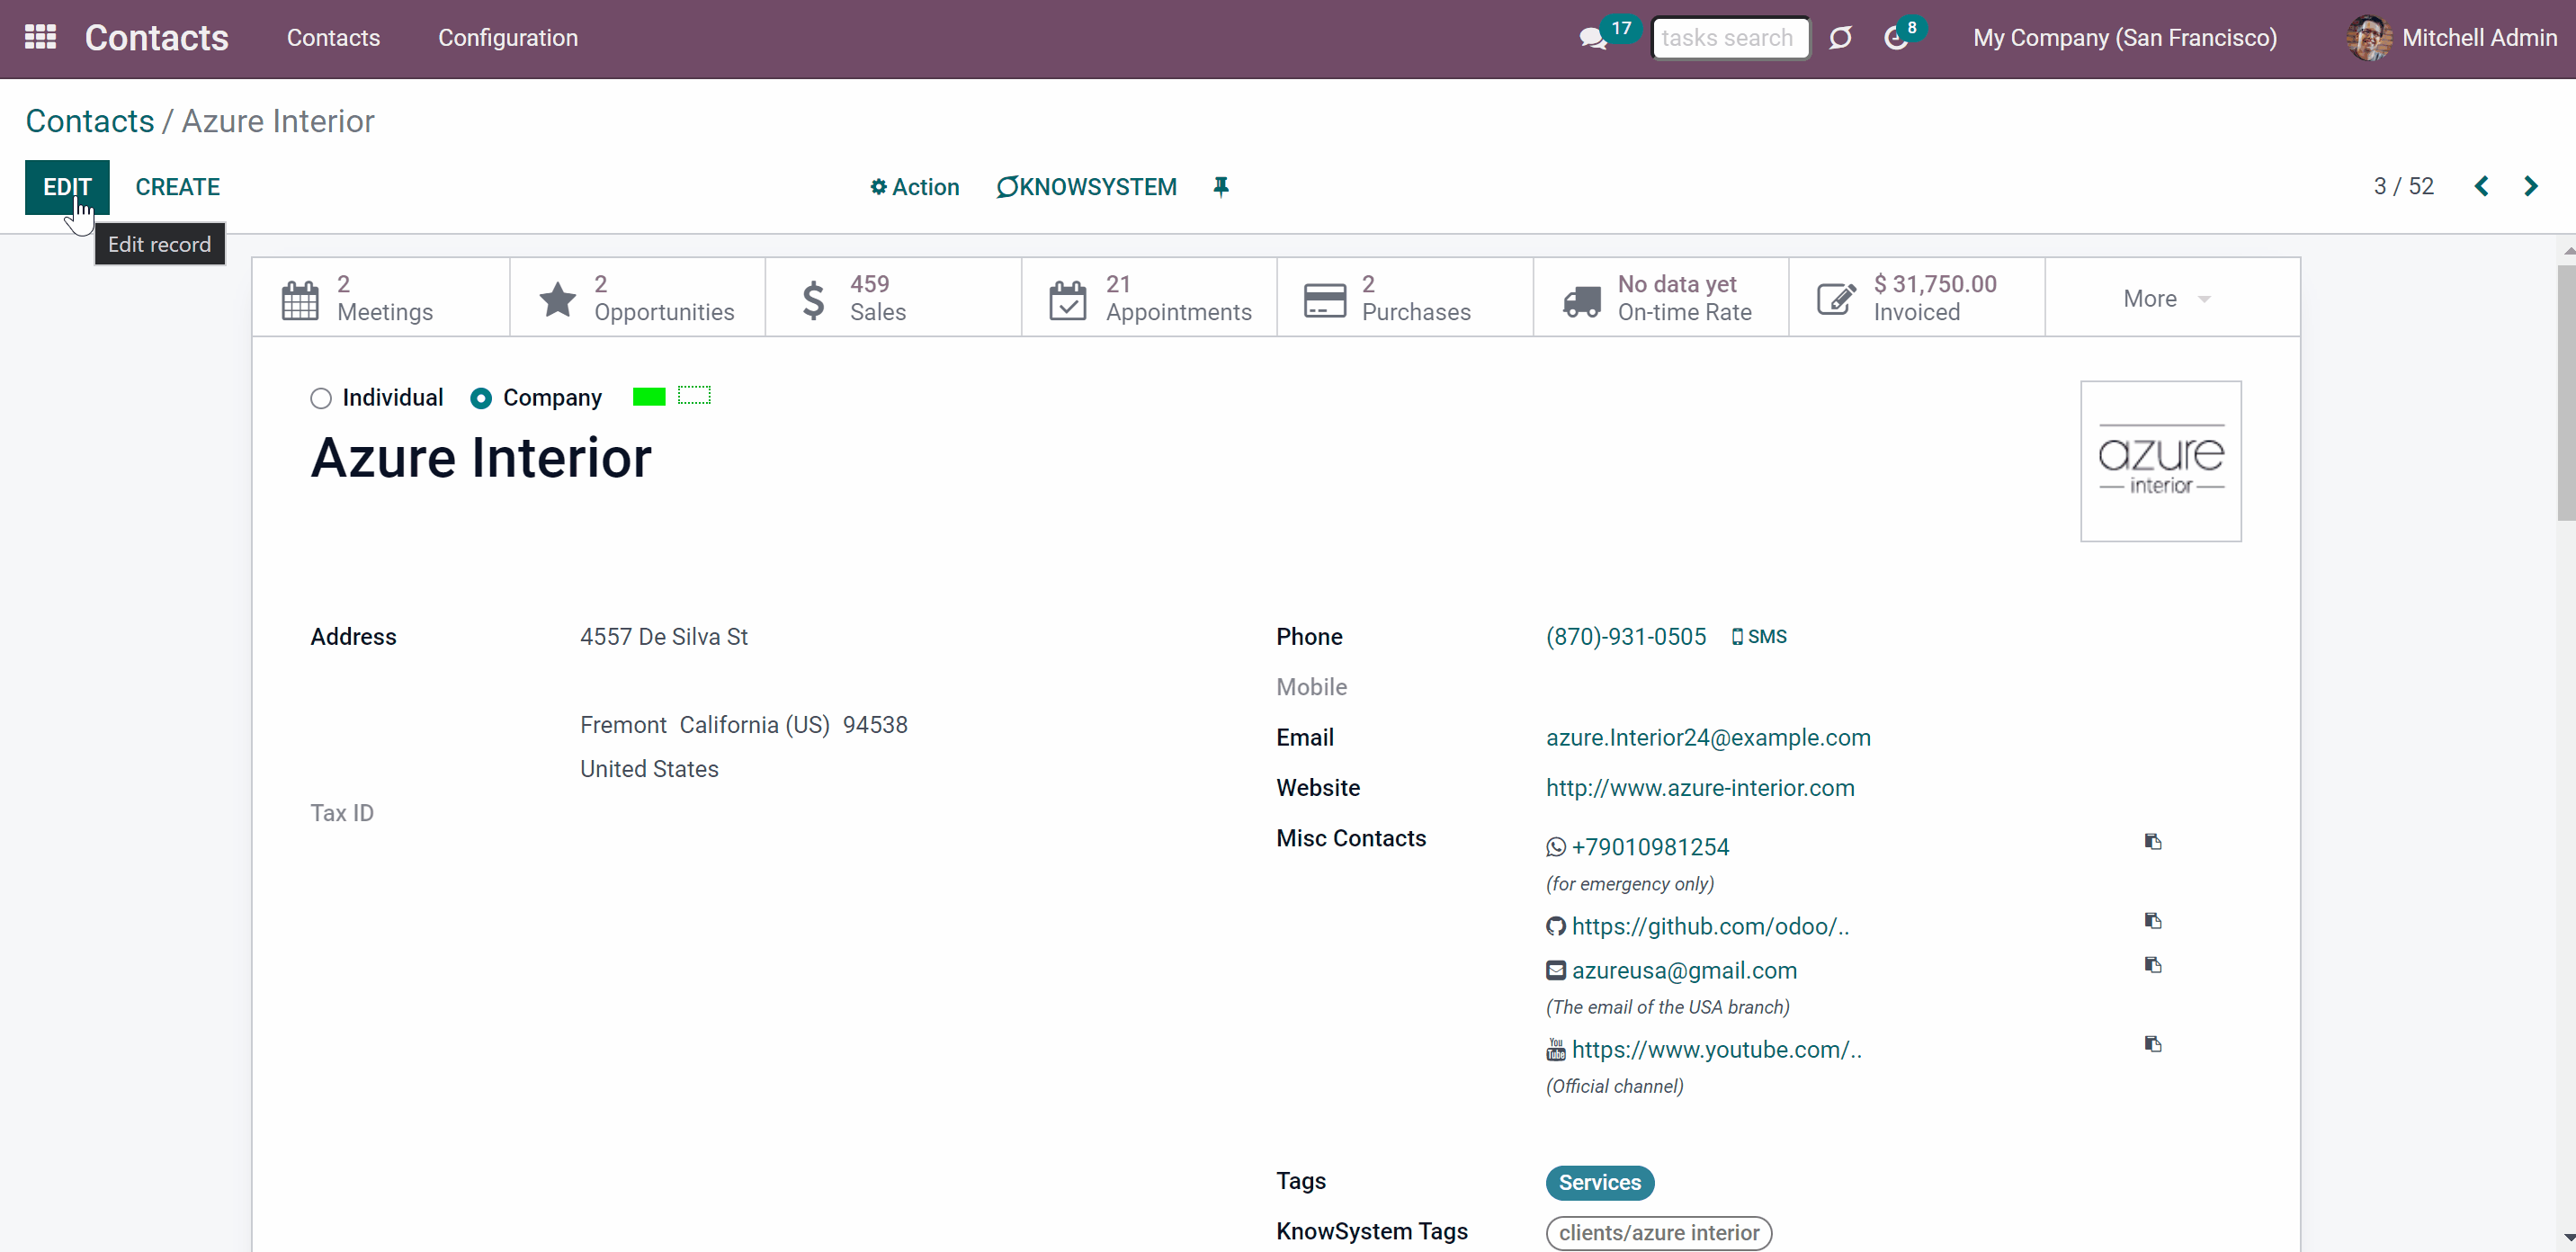The height and width of the screenshot is (1252, 2576).
Task: Open the Action dropdown menu
Action: point(914,187)
